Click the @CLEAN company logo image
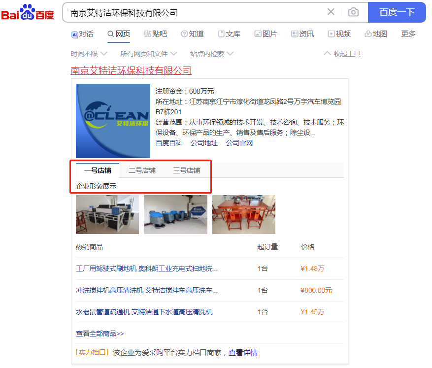The height and width of the screenshot is (368, 432). [113, 121]
